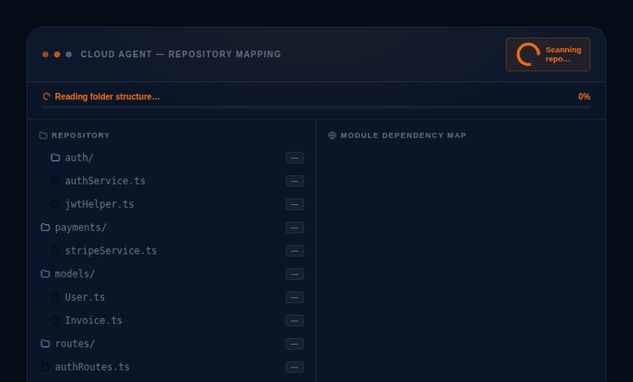633x382 pixels.
Task: Collapse the payments/ folder row badge
Action: [x=294, y=228]
